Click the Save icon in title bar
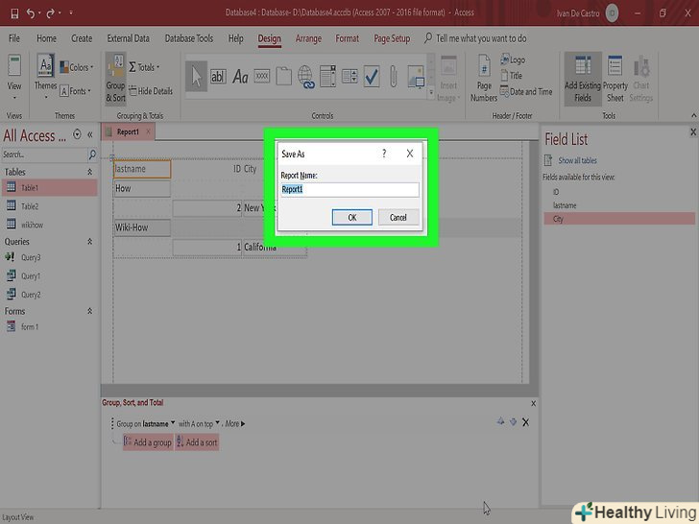699x524 pixels. pyautogui.click(x=14, y=13)
